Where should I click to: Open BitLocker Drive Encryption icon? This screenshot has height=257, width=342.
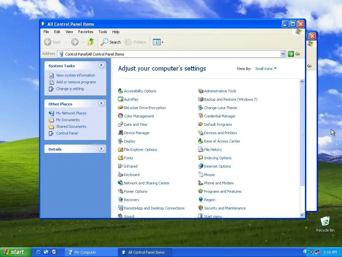point(120,107)
